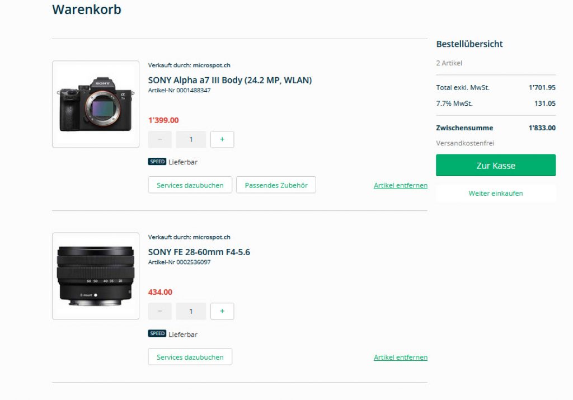Decrease Sony Alpha a7 III quantity with minus
Screen dimensions: 573x400
point(160,139)
